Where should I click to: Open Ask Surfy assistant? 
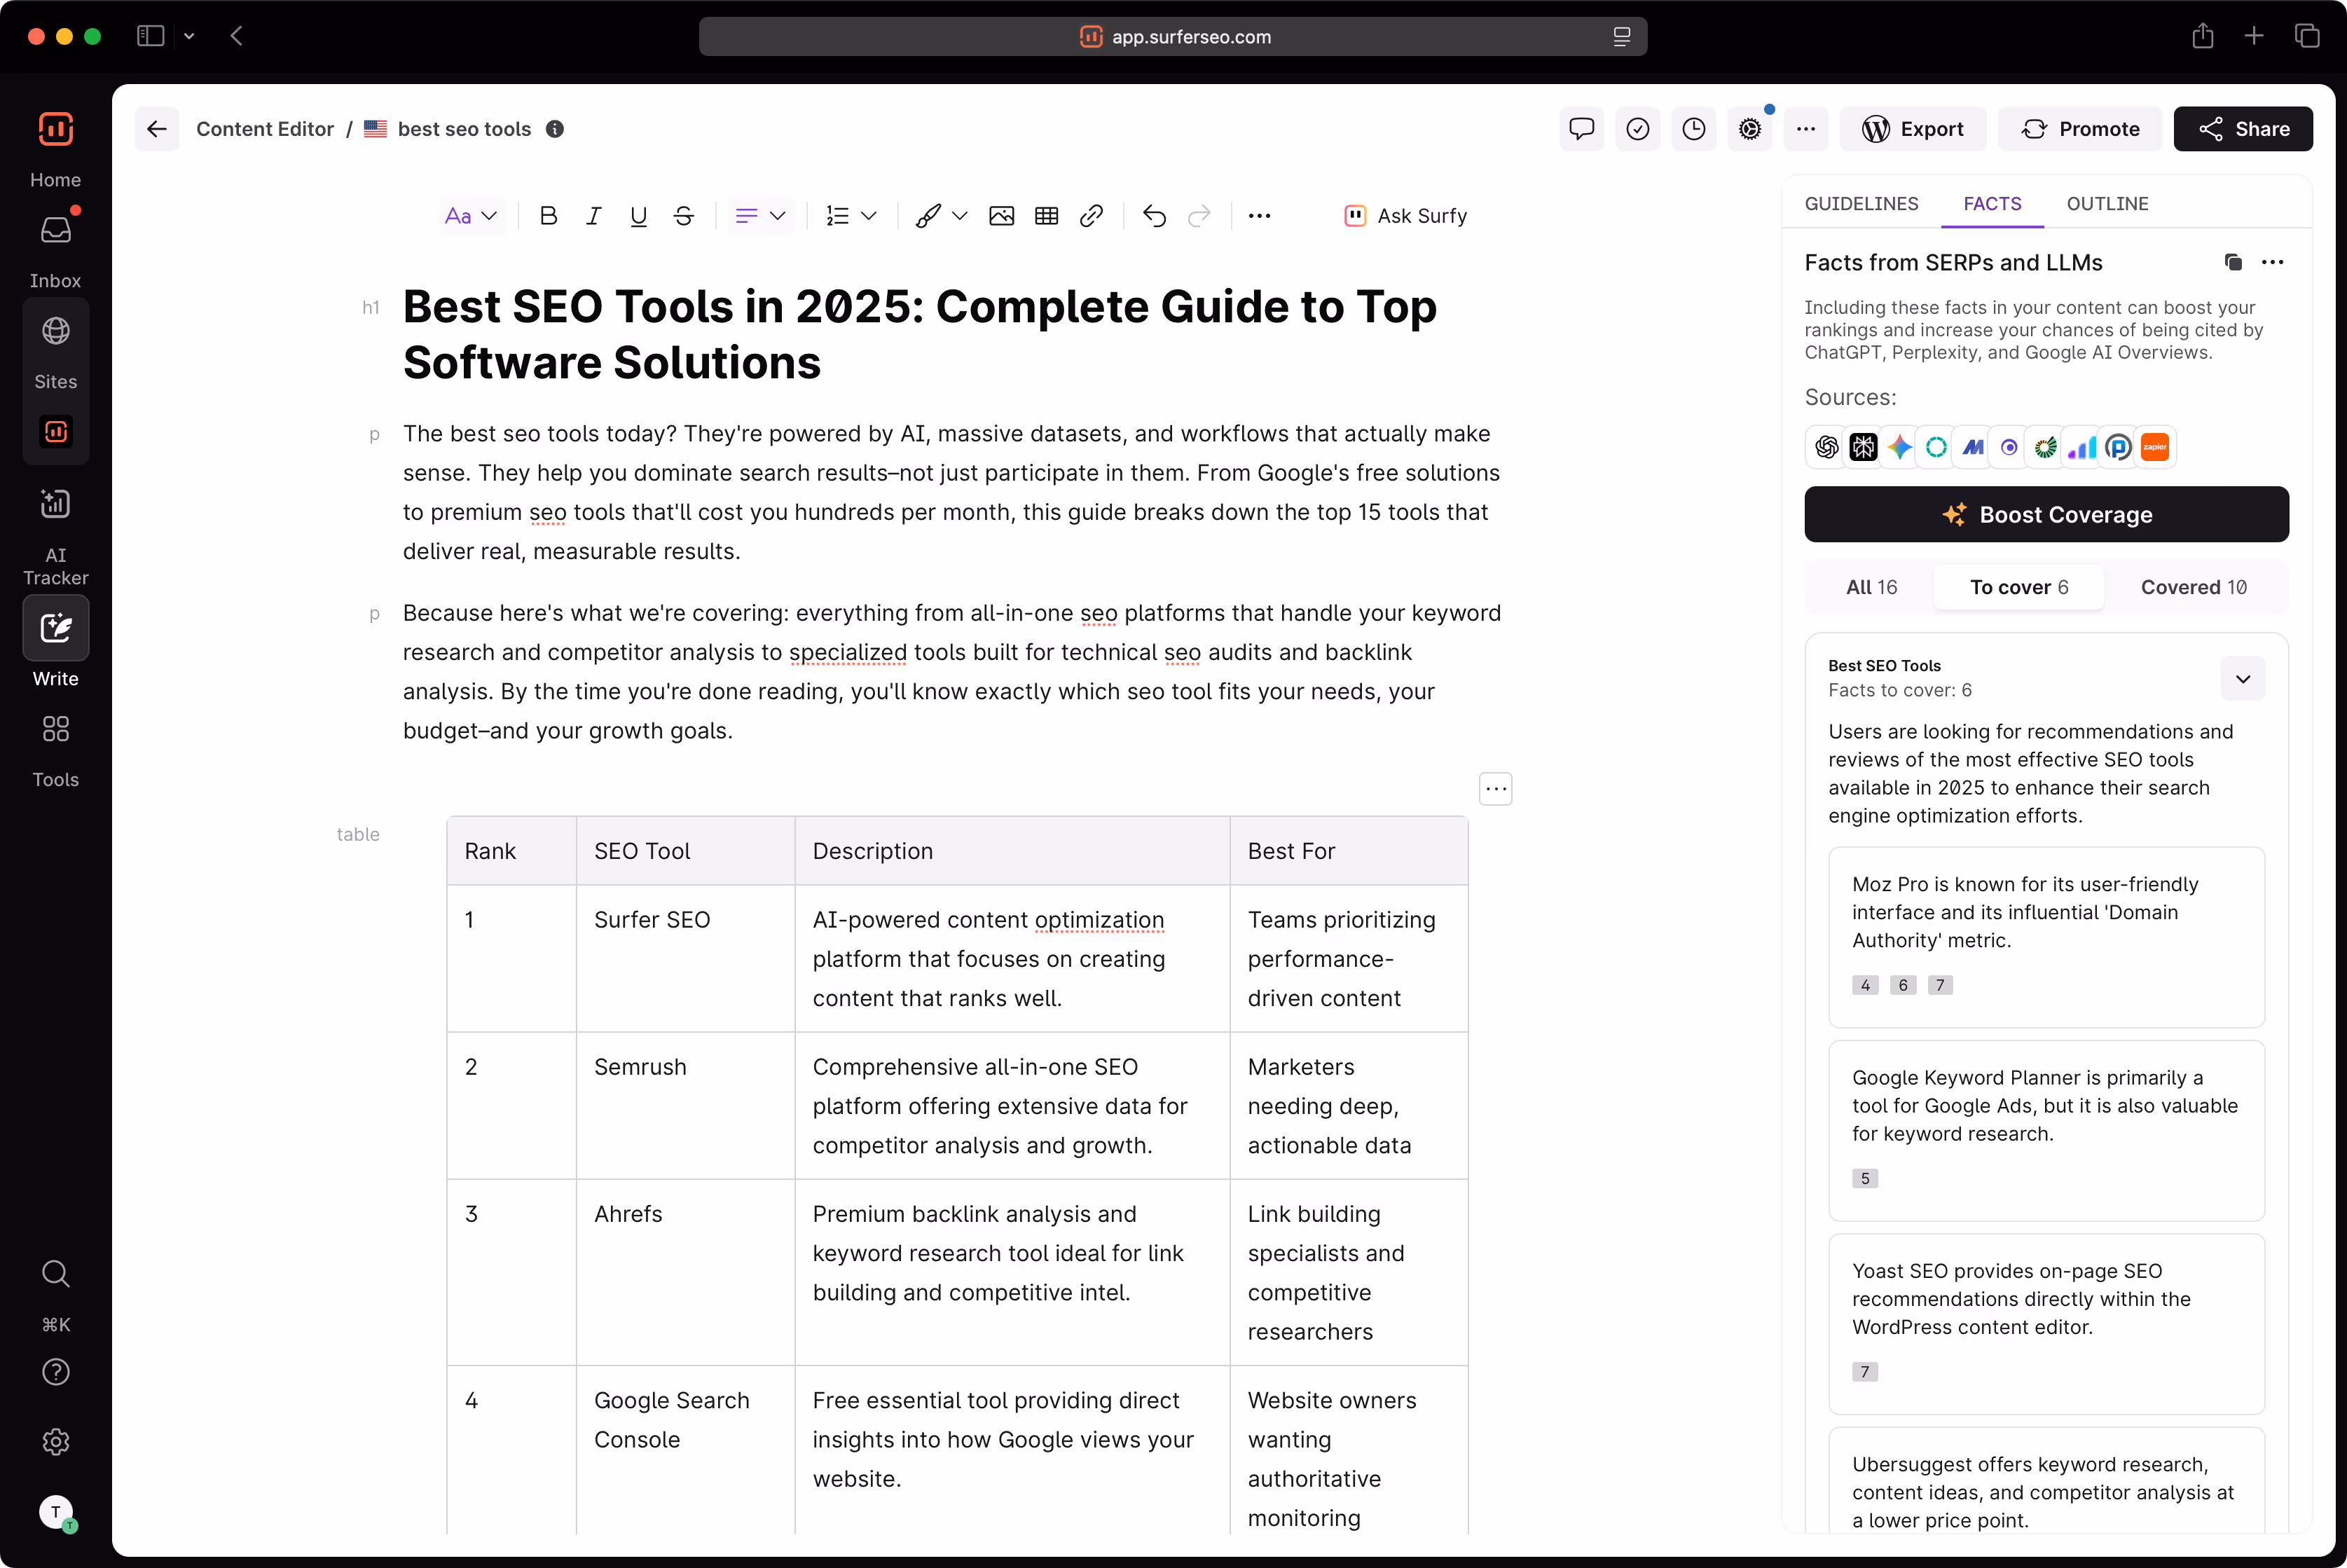1405,216
